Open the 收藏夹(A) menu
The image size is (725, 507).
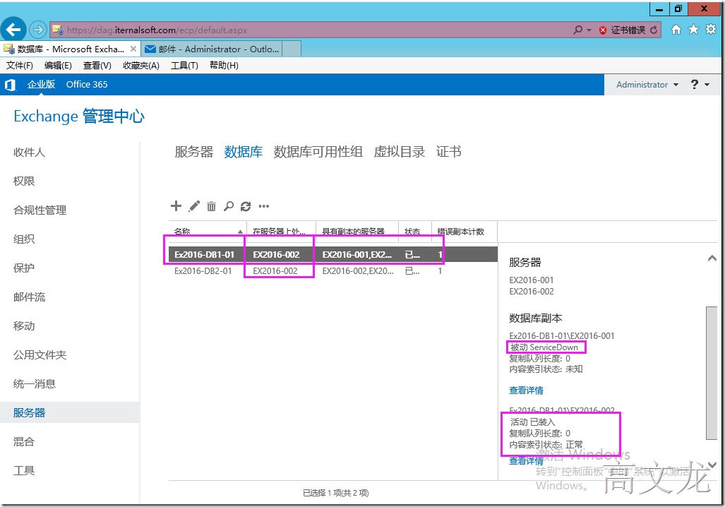coord(141,65)
